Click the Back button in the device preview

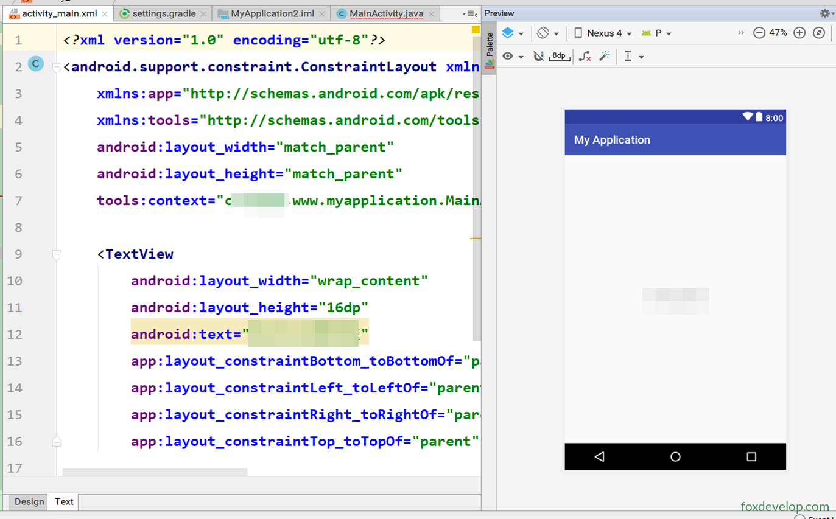599,456
